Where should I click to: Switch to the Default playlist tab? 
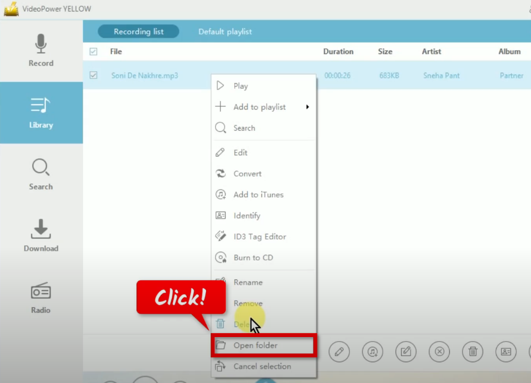(225, 32)
